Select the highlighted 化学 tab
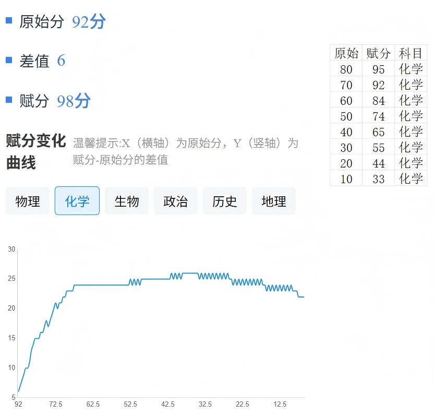 click(x=77, y=201)
